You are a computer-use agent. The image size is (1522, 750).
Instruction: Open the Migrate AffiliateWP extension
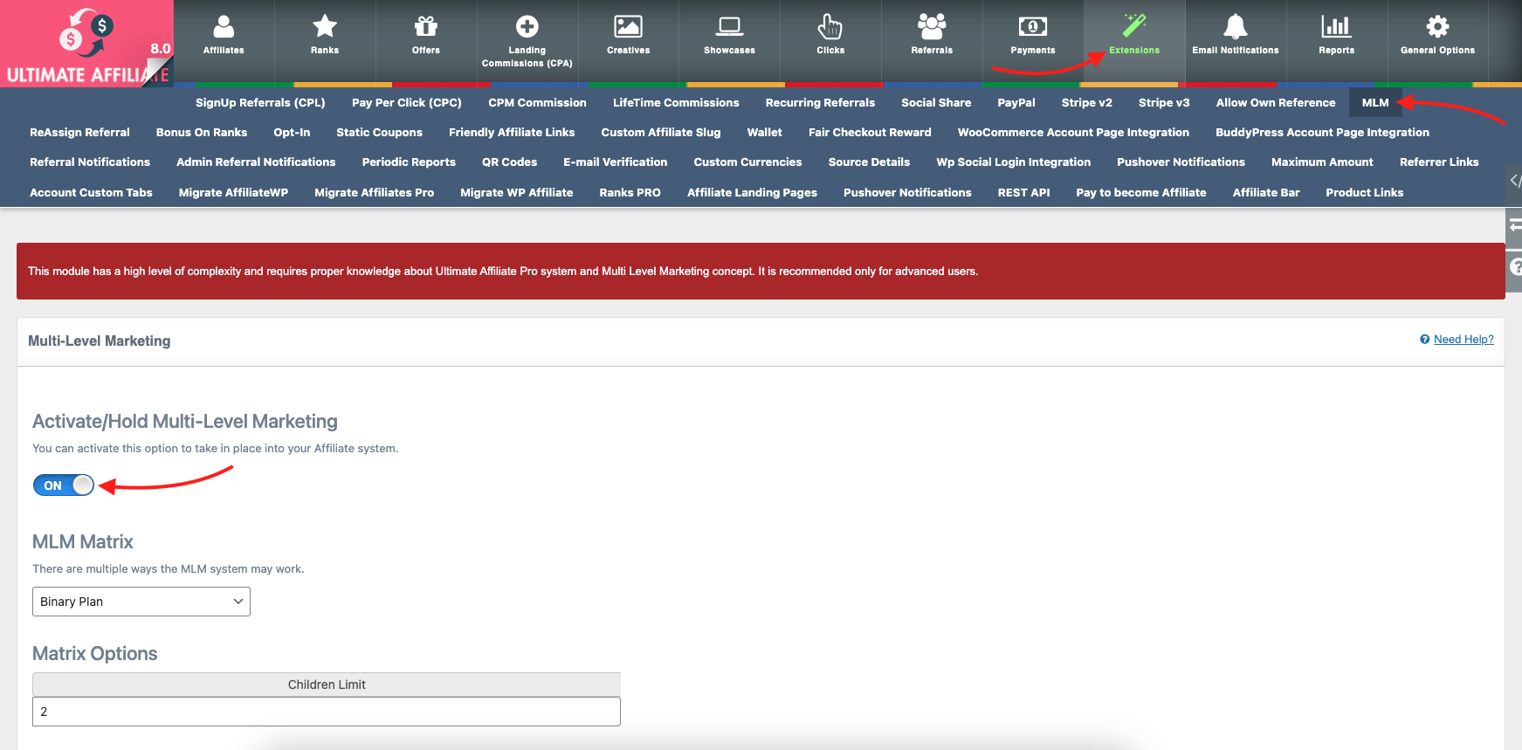(x=233, y=193)
